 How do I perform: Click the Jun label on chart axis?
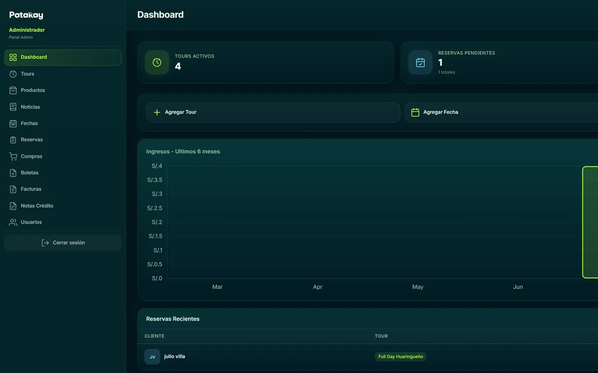pos(518,287)
